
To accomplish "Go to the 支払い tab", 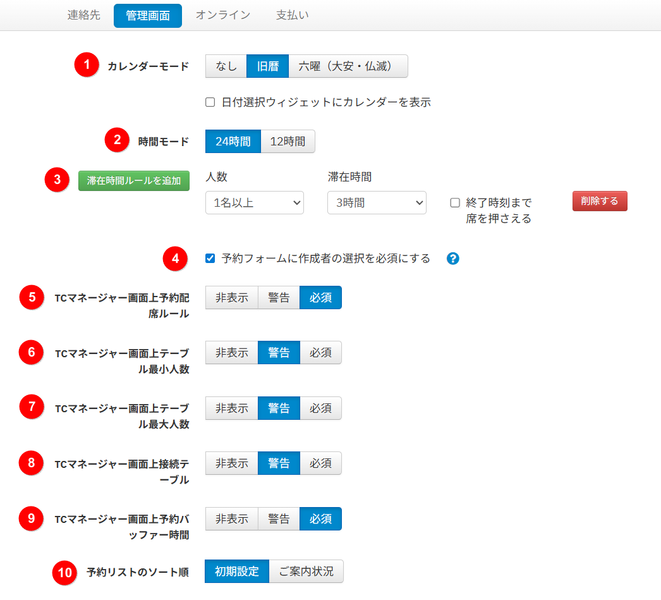I will click(293, 15).
